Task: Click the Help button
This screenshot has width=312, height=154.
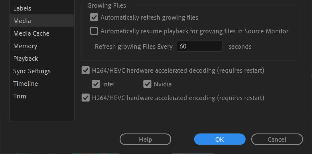Action: pyautogui.click(x=145, y=139)
